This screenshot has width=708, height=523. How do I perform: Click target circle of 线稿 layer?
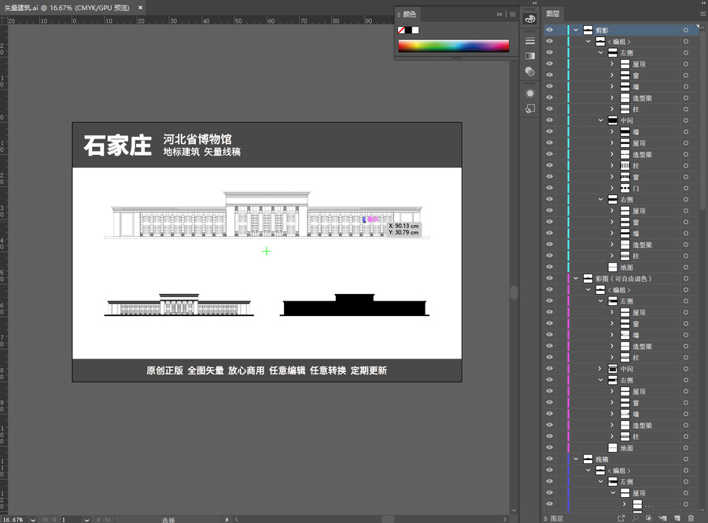tap(686, 459)
